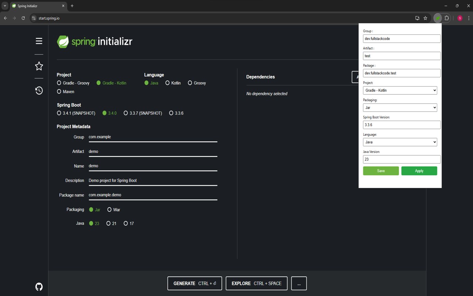This screenshot has width=473, height=296.
Task: Edit popup Artifact field test
Action: tap(402, 56)
